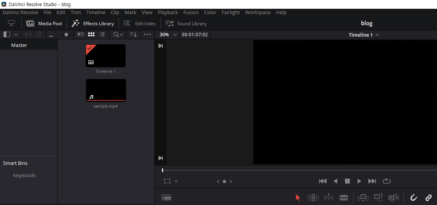The image size is (437, 205).
Task: Go to next clip marker arrow
Action: [230, 182]
